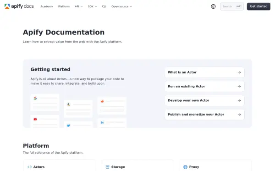Viewport: 275px width, 171px height.
Task: Open the CLI nav item
Action: (104, 6)
